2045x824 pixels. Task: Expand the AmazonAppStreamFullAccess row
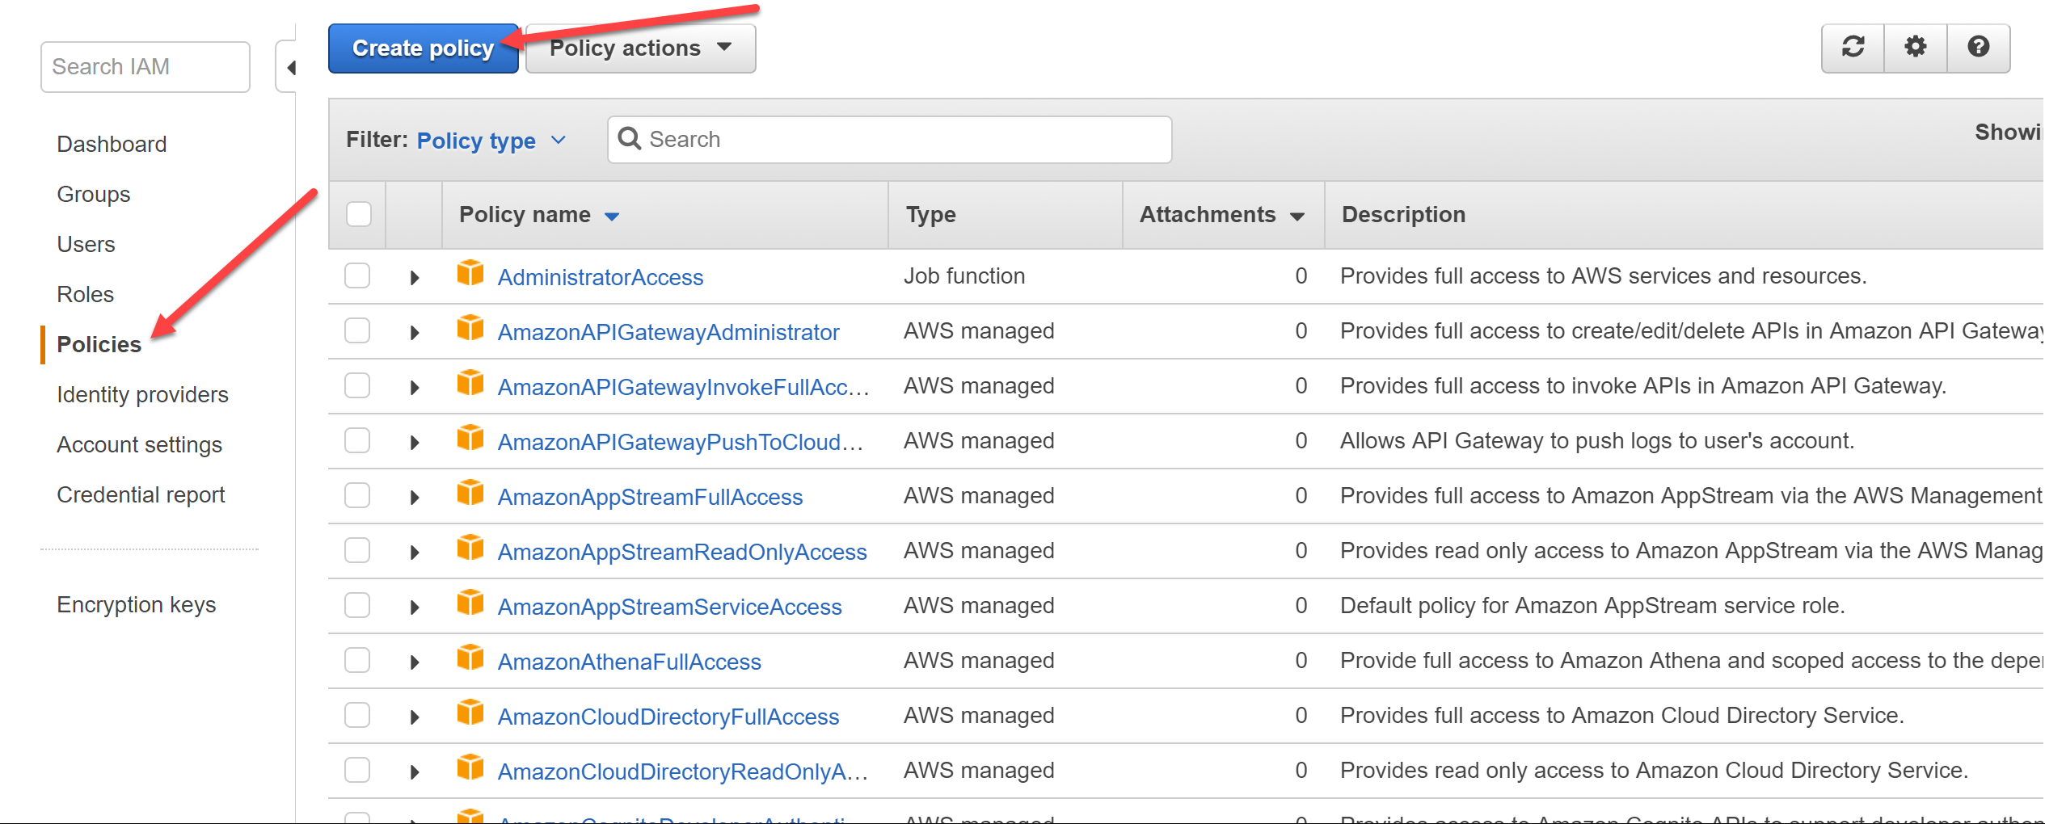point(415,498)
